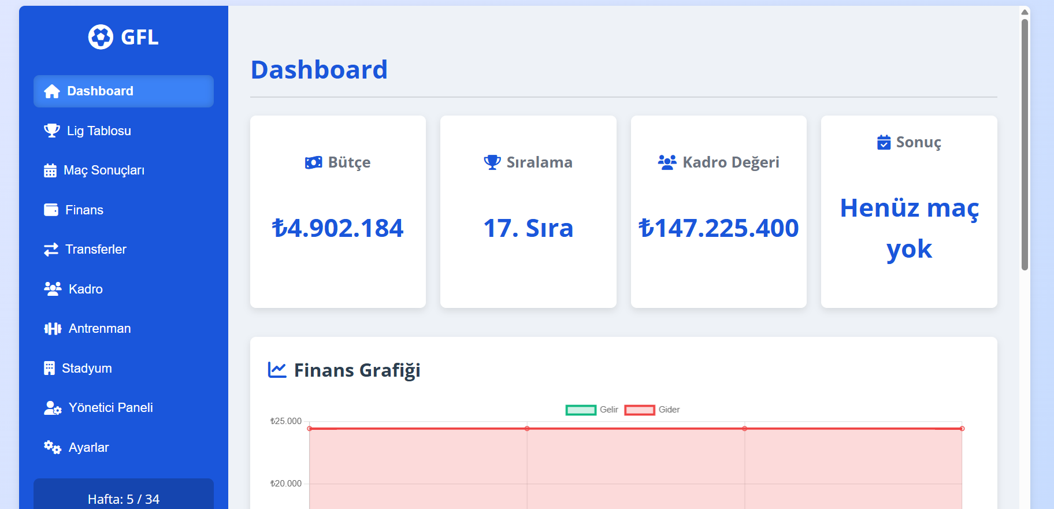This screenshot has height=509, width=1054.
Task: Toggle the Gider legend in finance chart
Action: [x=652, y=410]
